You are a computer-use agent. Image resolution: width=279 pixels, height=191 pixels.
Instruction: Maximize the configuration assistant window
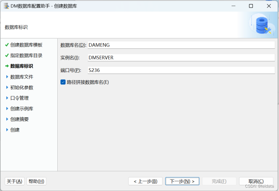coord(251,6)
